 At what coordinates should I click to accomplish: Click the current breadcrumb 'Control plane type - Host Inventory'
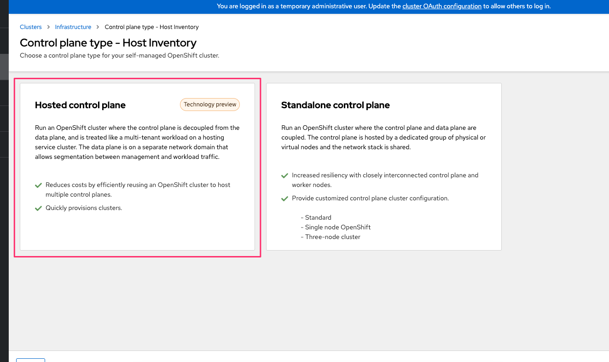point(152,27)
